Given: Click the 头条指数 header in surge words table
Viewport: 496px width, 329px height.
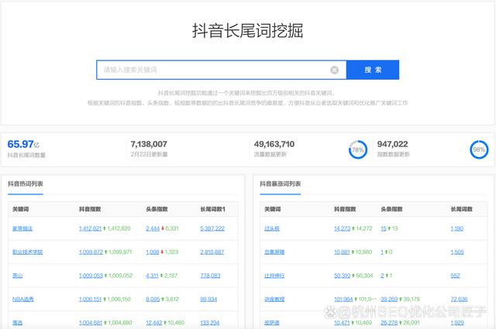Looking at the screenshot, I should (391, 209).
